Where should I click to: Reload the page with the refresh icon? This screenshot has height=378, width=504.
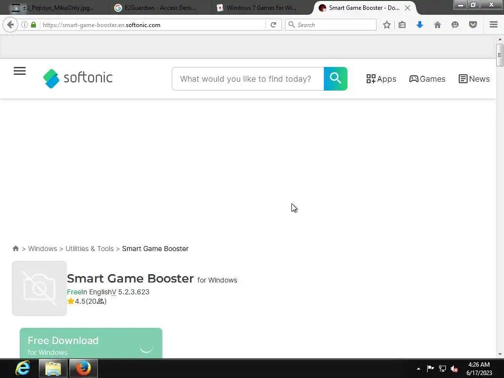[274, 25]
